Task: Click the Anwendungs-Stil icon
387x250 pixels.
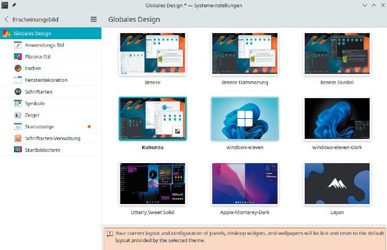Action: click(x=18, y=45)
